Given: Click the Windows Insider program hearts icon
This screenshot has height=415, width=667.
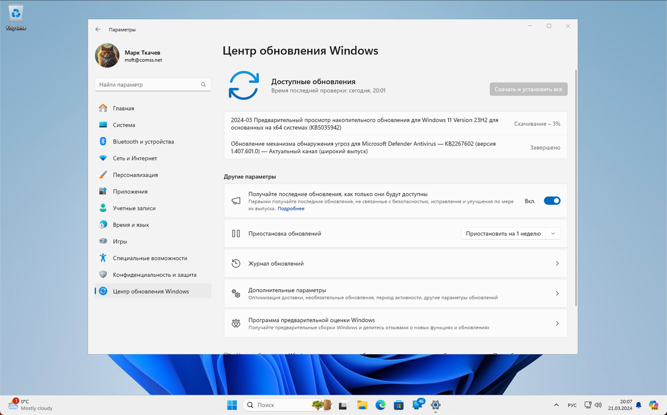Looking at the screenshot, I should pos(236,323).
